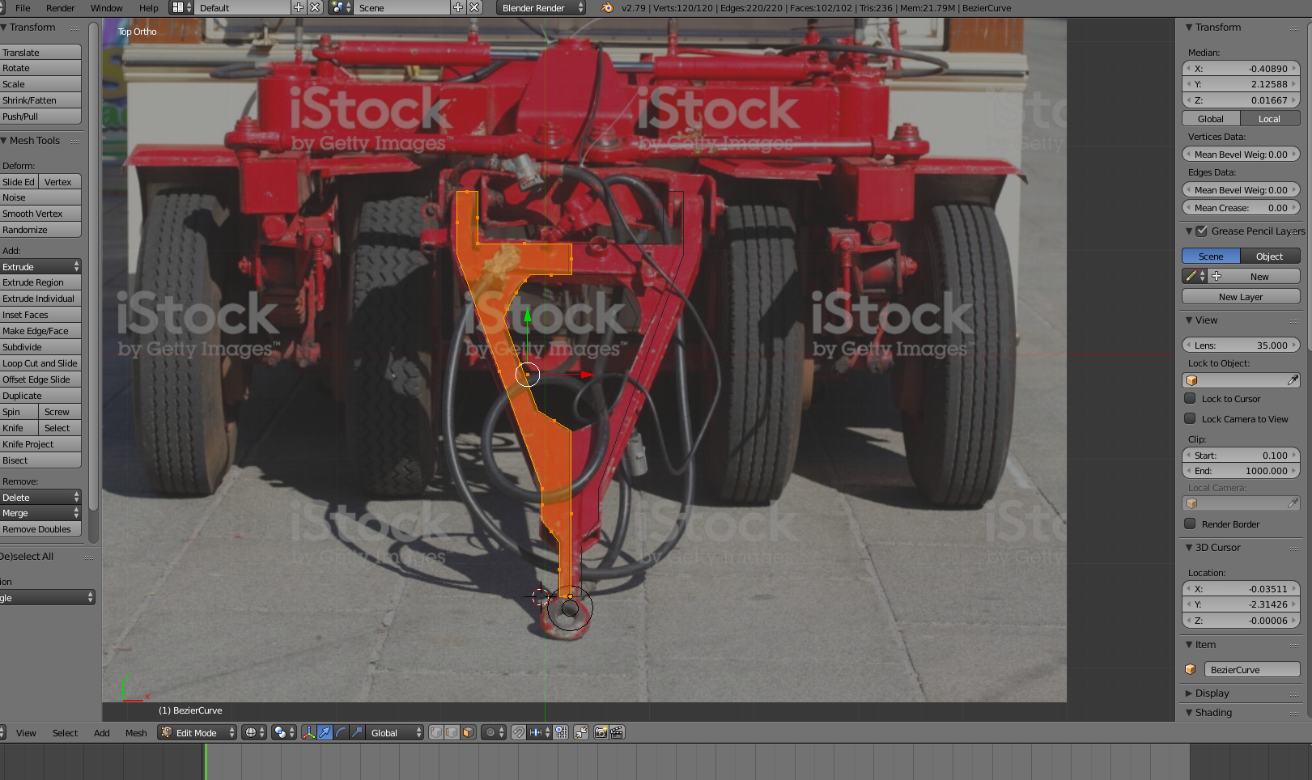Collapse the 3D Cursor panel

pyautogui.click(x=1217, y=547)
